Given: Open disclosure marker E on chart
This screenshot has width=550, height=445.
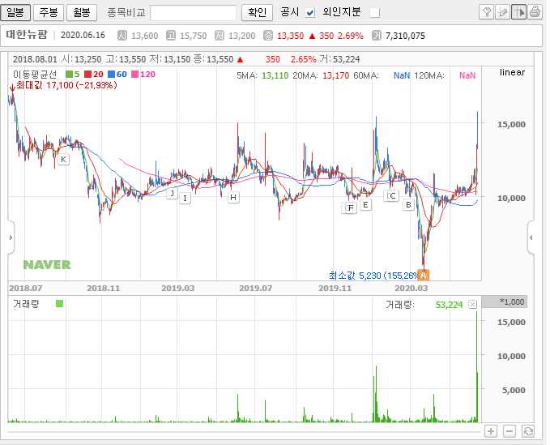Looking at the screenshot, I should click(365, 204).
